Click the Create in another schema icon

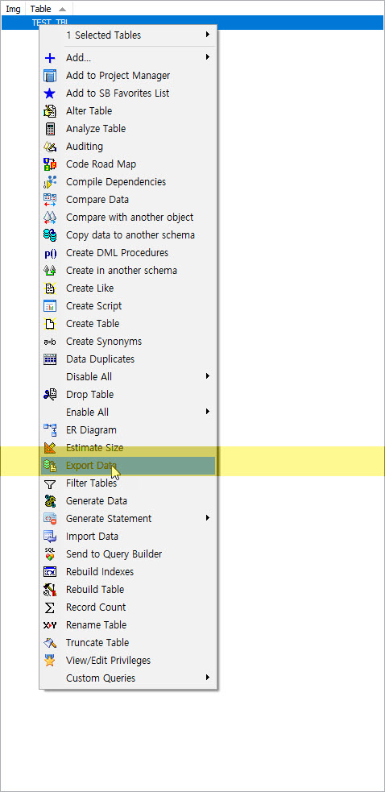pyautogui.click(x=49, y=271)
